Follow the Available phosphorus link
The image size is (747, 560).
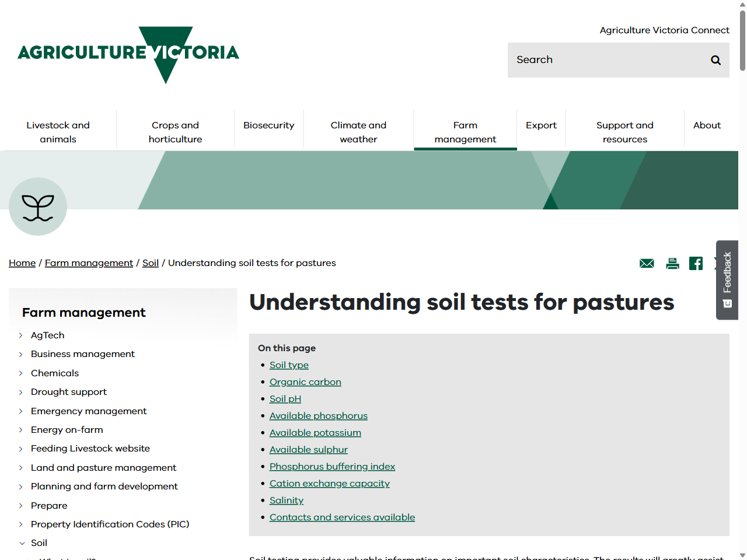(318, 415)
